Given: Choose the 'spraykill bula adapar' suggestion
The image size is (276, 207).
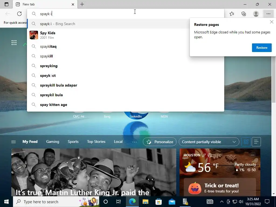Looking at the screenshot, I should point(126,85).
